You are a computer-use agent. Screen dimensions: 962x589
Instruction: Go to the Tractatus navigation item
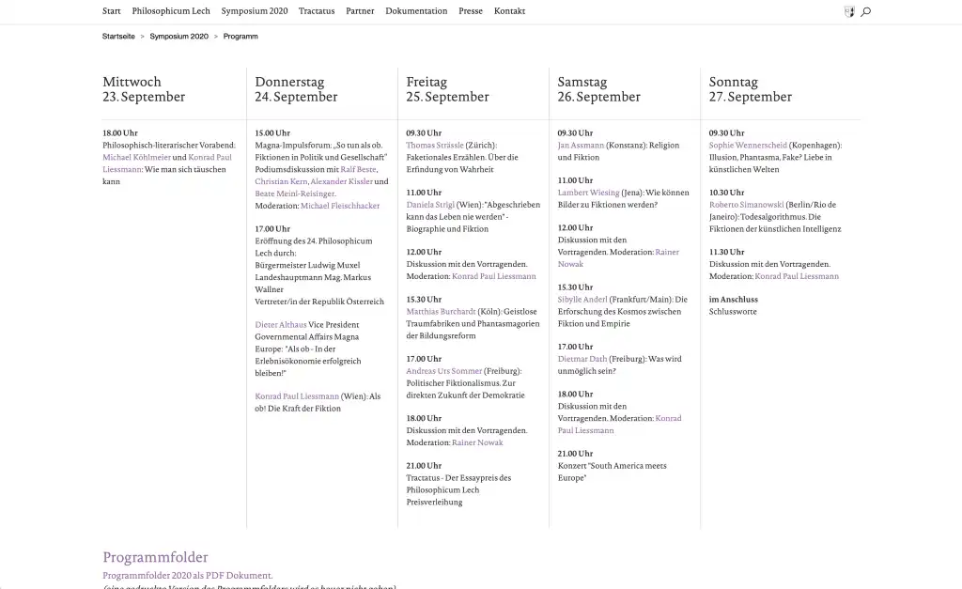point(317,11)
